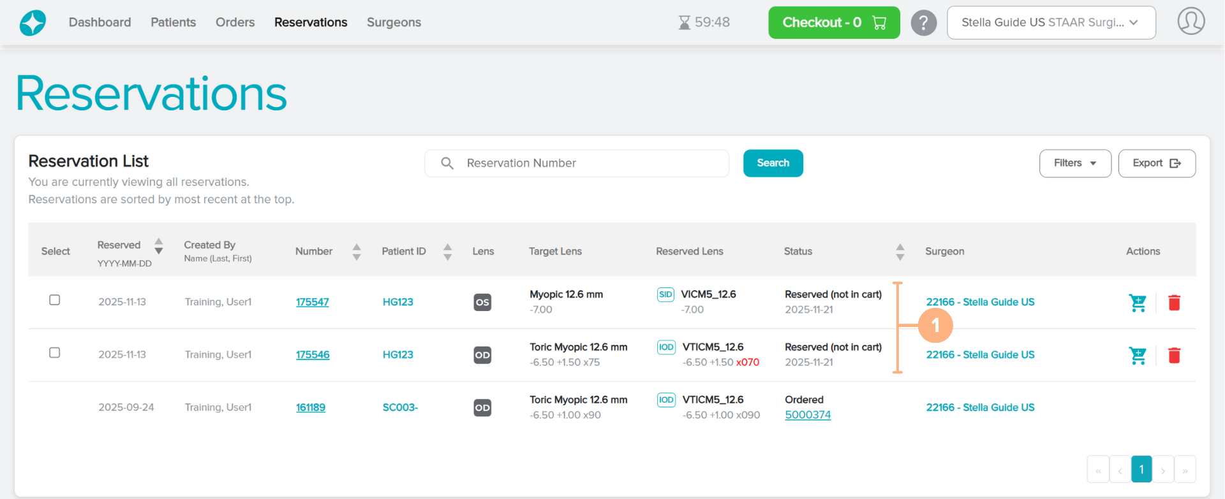Open order link 5000374
Image resolution: width=1225 pixels, height=499 pixels.
pos(807,415)
